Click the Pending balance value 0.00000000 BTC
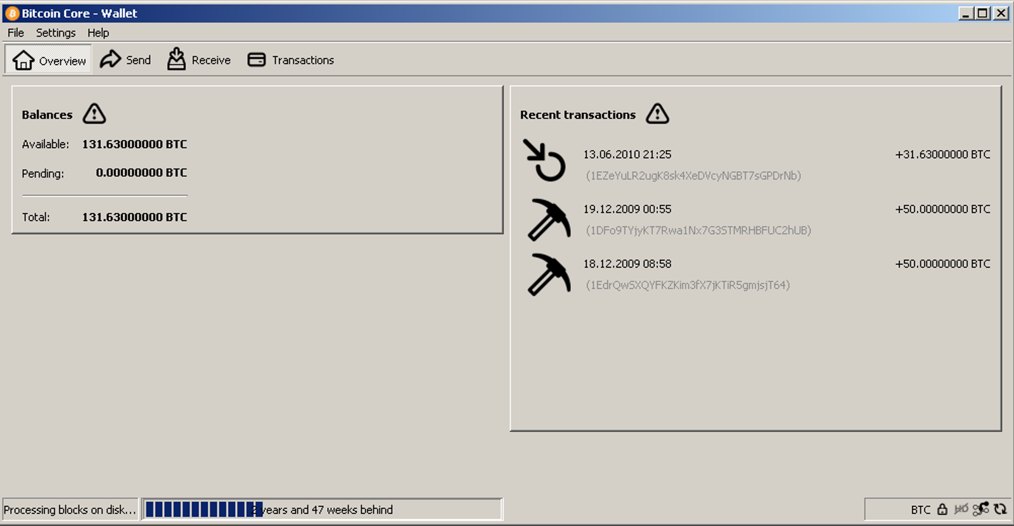Image resolution: width=1014 pixels, height=526 pixels. tap(141, 172)
